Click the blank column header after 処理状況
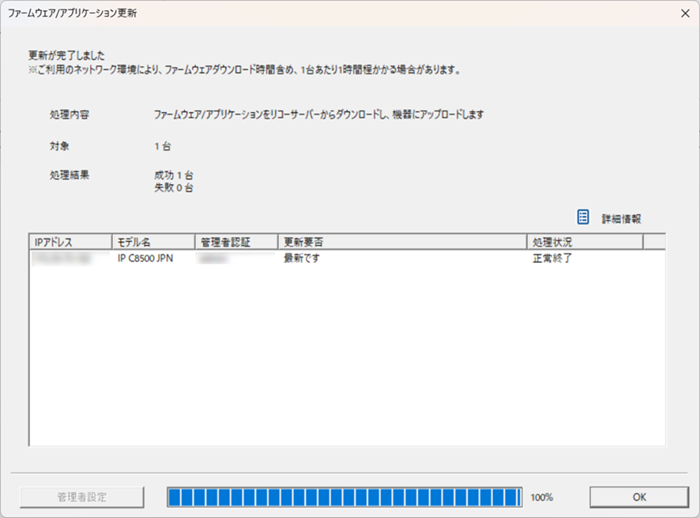This screenshot has width=700, height=518. point(653,242)
